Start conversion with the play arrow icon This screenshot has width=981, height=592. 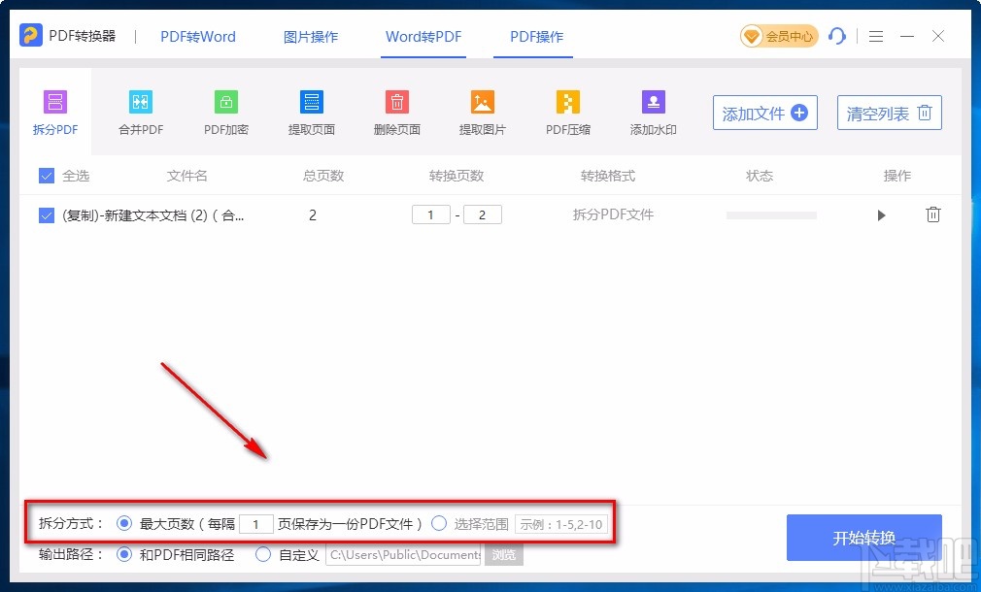click(x=881, y=214)
